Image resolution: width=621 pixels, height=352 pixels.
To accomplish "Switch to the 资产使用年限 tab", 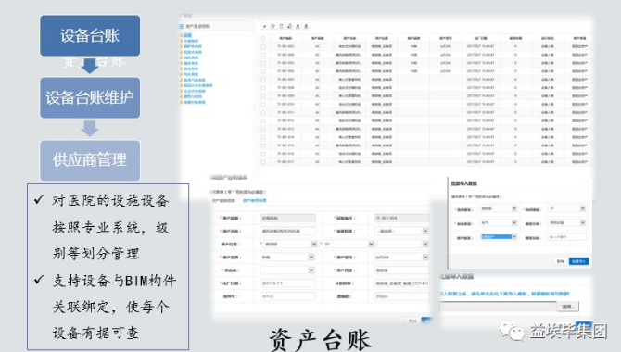I will [x=254, y=201].
